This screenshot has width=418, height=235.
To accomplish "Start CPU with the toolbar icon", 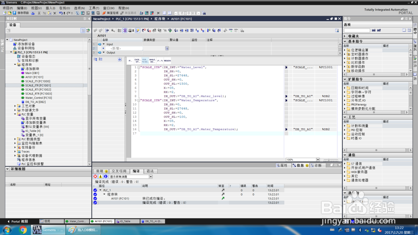I will [147, 13].
